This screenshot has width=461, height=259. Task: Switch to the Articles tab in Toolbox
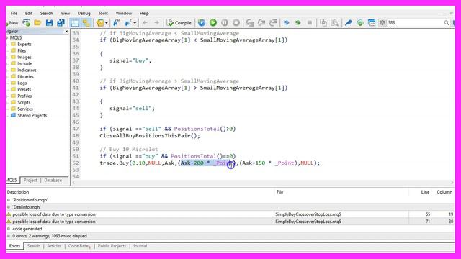[x=54, y=246]
